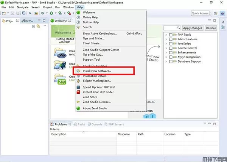This screenshot has width=227, height=162.
Task: Click the Debug gear toolbar icon
Action: click(x=42, y=13)
